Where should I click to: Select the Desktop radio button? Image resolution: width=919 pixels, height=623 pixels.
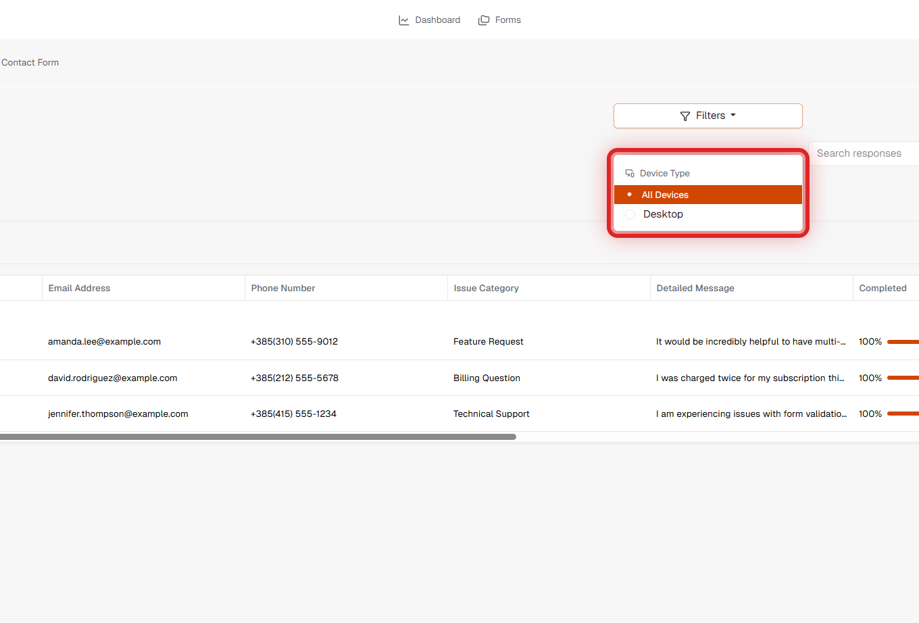coord(630,214)
